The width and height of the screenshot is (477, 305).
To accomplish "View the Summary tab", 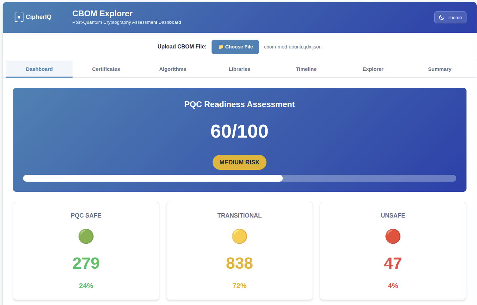I will coord(439,69).
